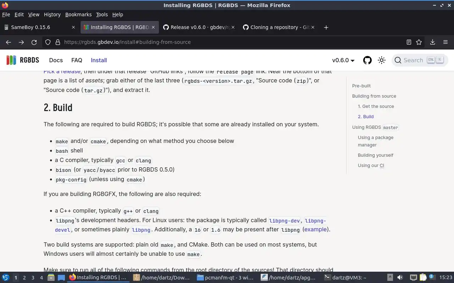Switch to the Release v0.6.0 GitHub tab
Screen dimensions: 454x283
[x=199, y=27]
